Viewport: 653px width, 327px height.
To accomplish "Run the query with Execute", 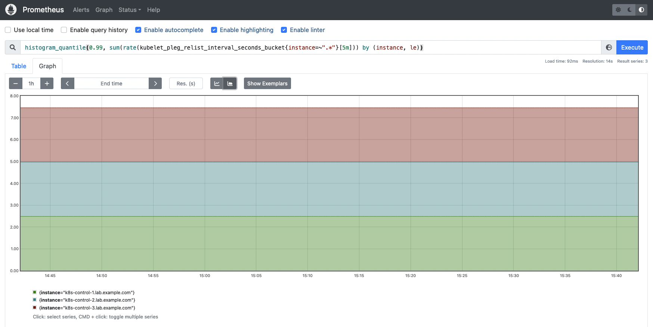I will [x=632, y=47].
